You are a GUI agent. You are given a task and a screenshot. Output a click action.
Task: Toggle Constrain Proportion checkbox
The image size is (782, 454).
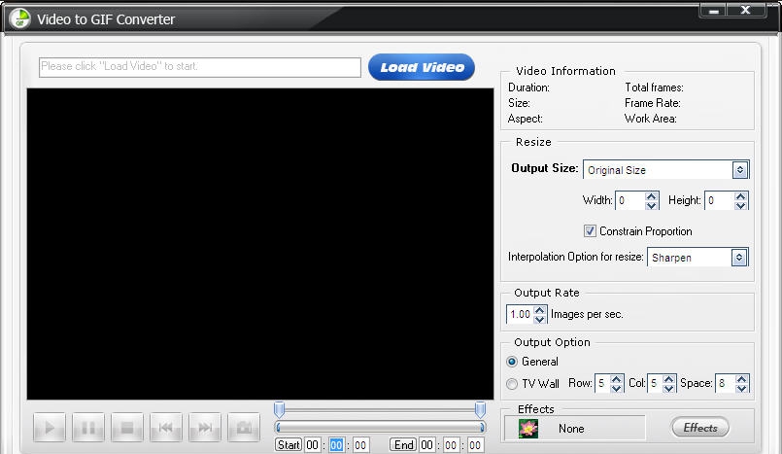[590, 231]
